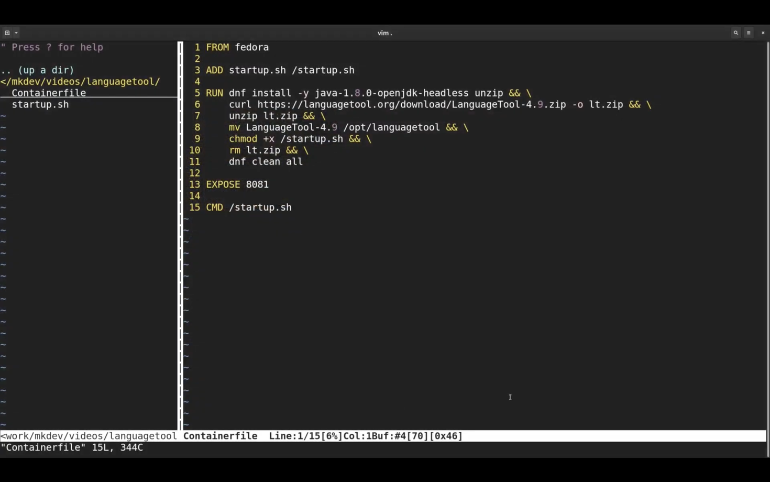
Task: Place cursor on 'FROM fedora' line
Action: point(237,47)
